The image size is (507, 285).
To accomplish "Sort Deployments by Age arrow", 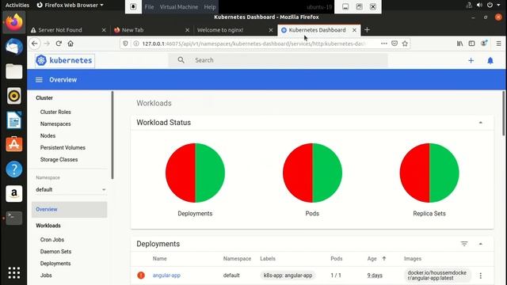I will (384, 259).
